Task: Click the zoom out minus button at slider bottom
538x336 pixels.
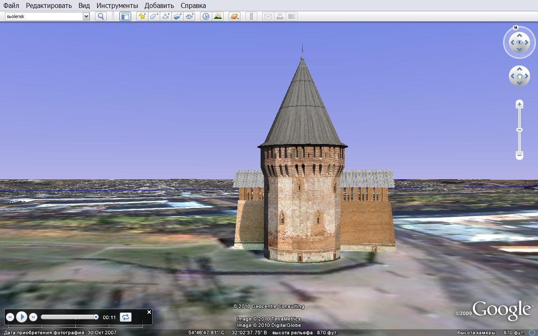Action: coord(520,155)
